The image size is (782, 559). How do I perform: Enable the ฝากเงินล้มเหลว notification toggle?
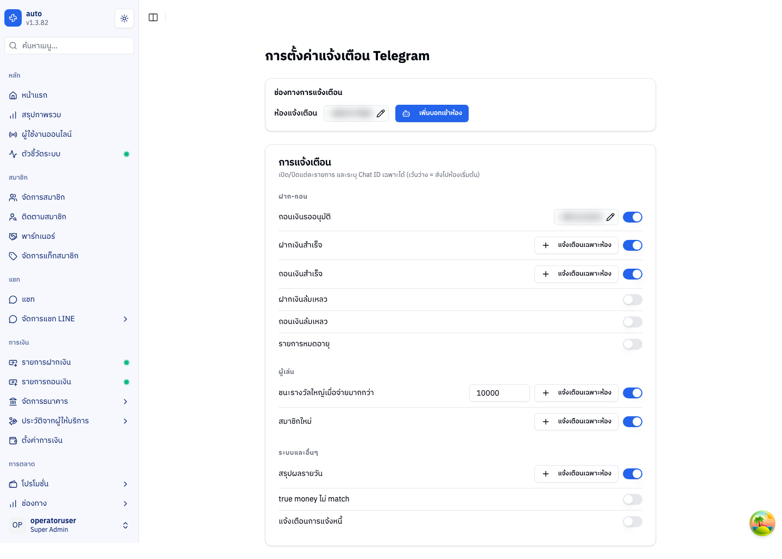pos(633,300)
